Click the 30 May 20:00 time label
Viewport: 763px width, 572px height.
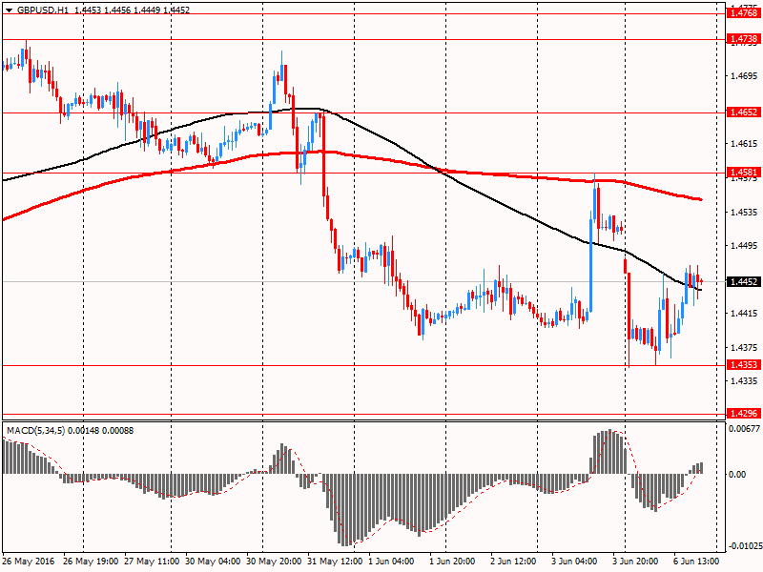274,562
